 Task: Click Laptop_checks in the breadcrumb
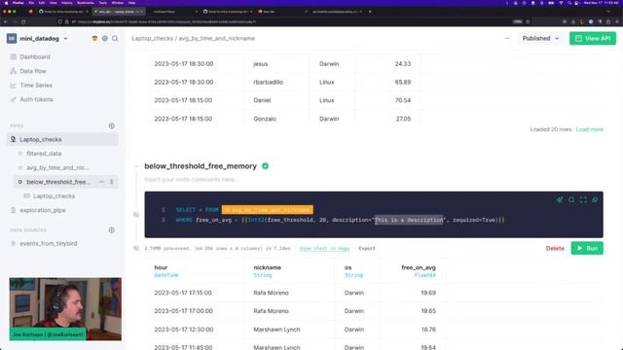click(x=152, y=39)
